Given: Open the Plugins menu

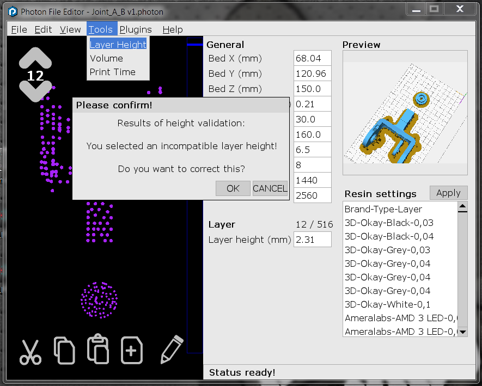Looking at the screenshot, I should (136, 29).
